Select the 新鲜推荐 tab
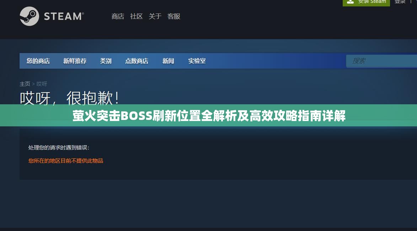 point(75,61)
